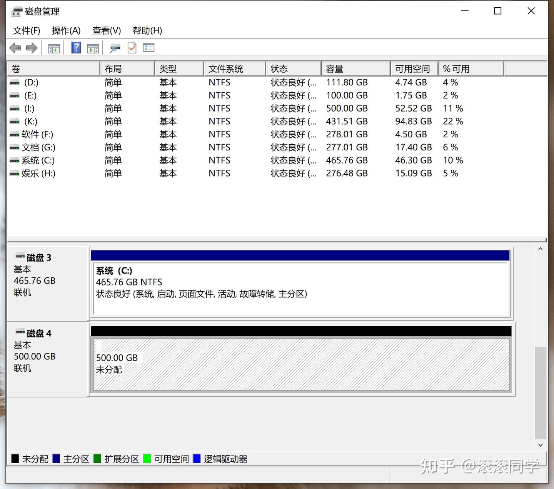Select the 磁盘 4 disk label panel
Screen dimensions: 554x489
pos(48,360)
